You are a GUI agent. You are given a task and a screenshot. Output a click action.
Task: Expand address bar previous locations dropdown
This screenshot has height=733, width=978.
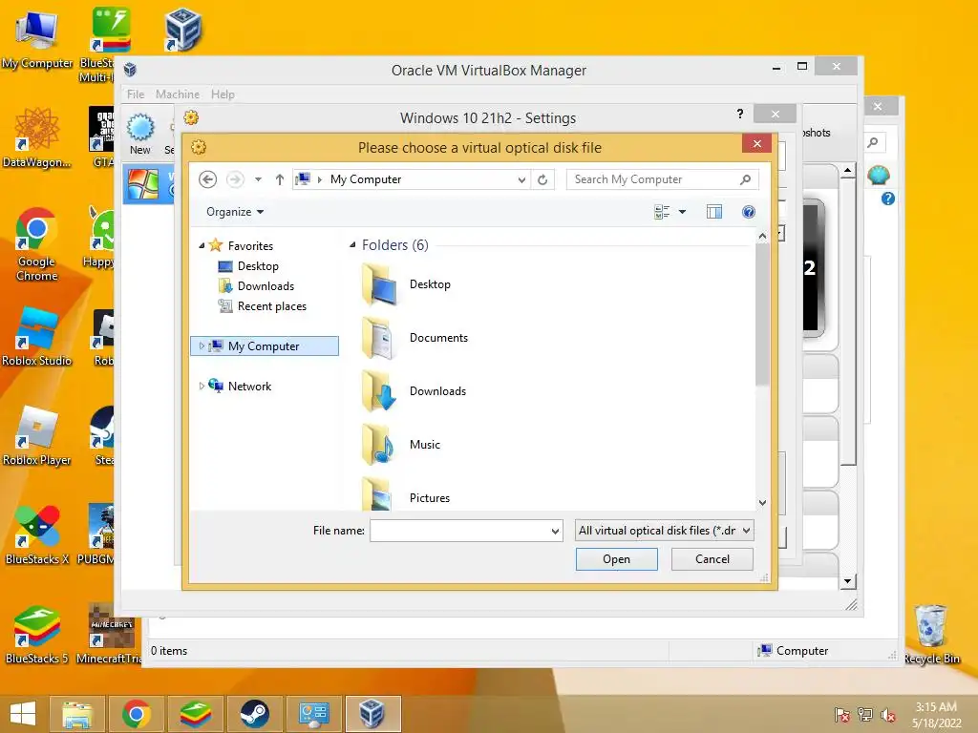(x=521, y=179)
